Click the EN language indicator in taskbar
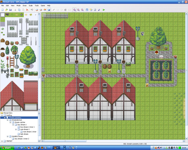Image resolution: width=188 pixels, height=150 pixels. 70,148
